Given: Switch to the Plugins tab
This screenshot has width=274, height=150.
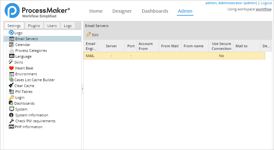Looking at the screenshot, I should 34,26.
